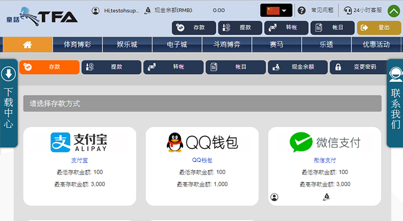Click the top 帐目 statement button
Image resolution: width=403 pixels, height=221 pixels.
[x=332, y=28]
